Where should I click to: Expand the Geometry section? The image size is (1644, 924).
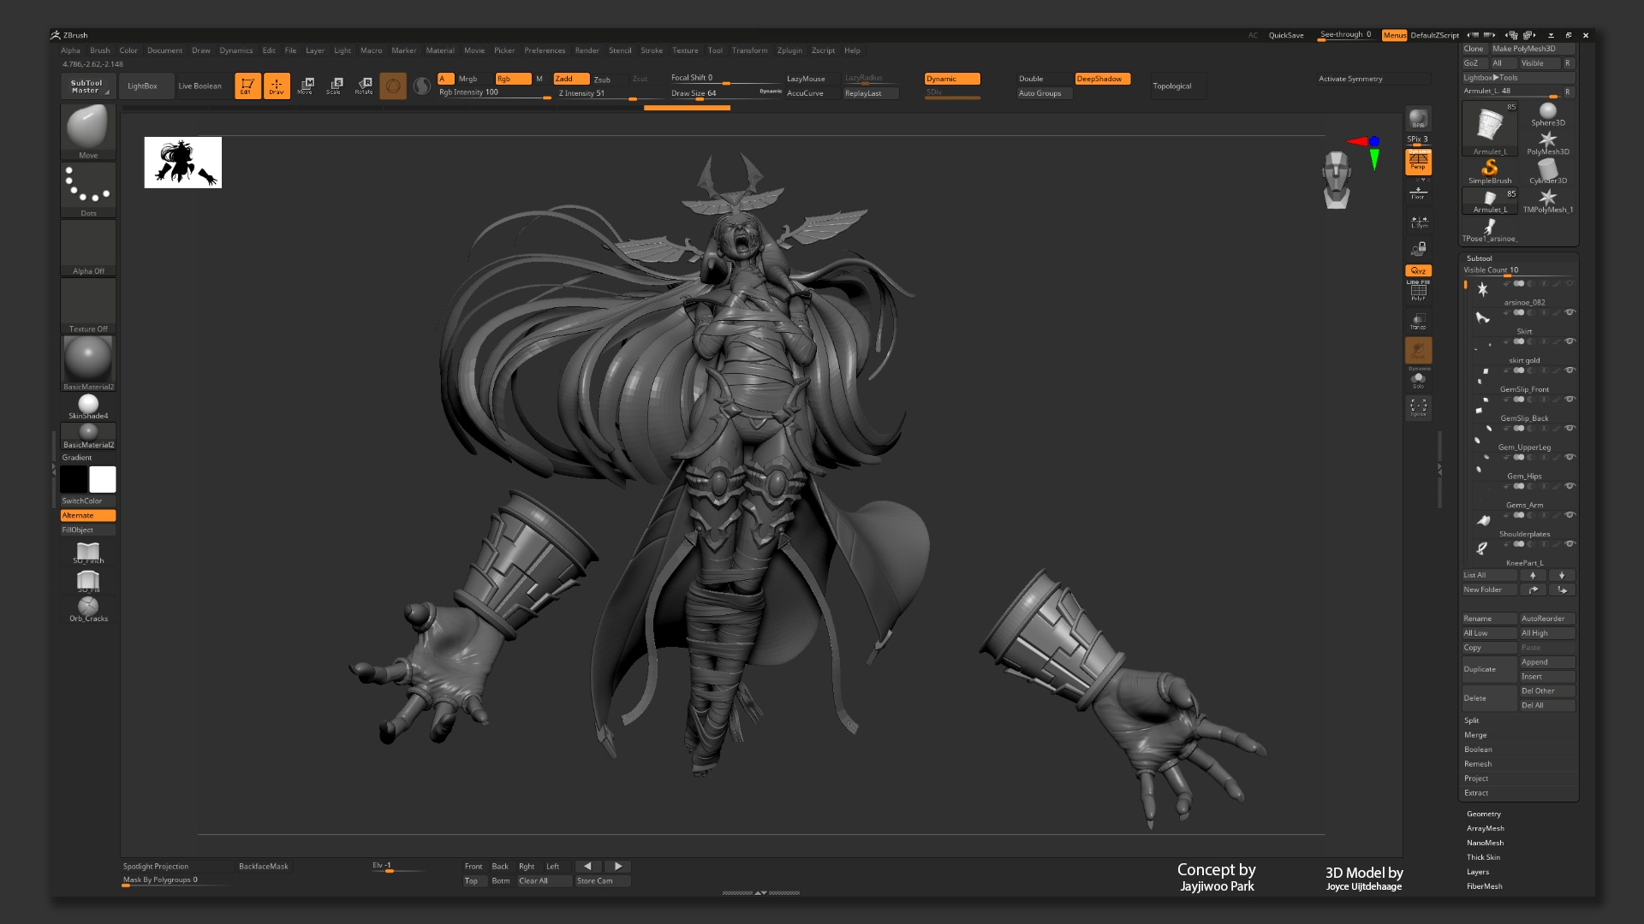click(x=1484, y=814)
